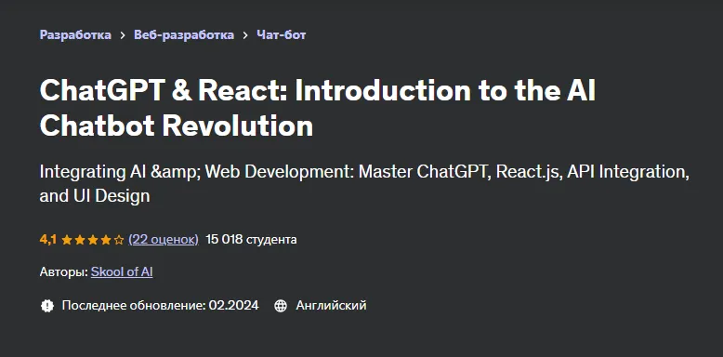Viewport: 723px width, 357px height.
Task: Open the Веб-разработка breadcrumb link
Action: [x=184, y=34]
